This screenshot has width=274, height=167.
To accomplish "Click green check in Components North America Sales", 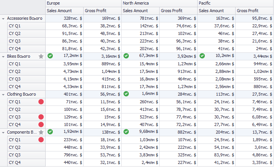I will 126,132.
